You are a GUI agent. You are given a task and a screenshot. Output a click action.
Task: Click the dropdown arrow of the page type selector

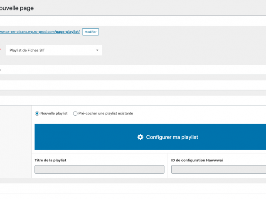[97, 50]
